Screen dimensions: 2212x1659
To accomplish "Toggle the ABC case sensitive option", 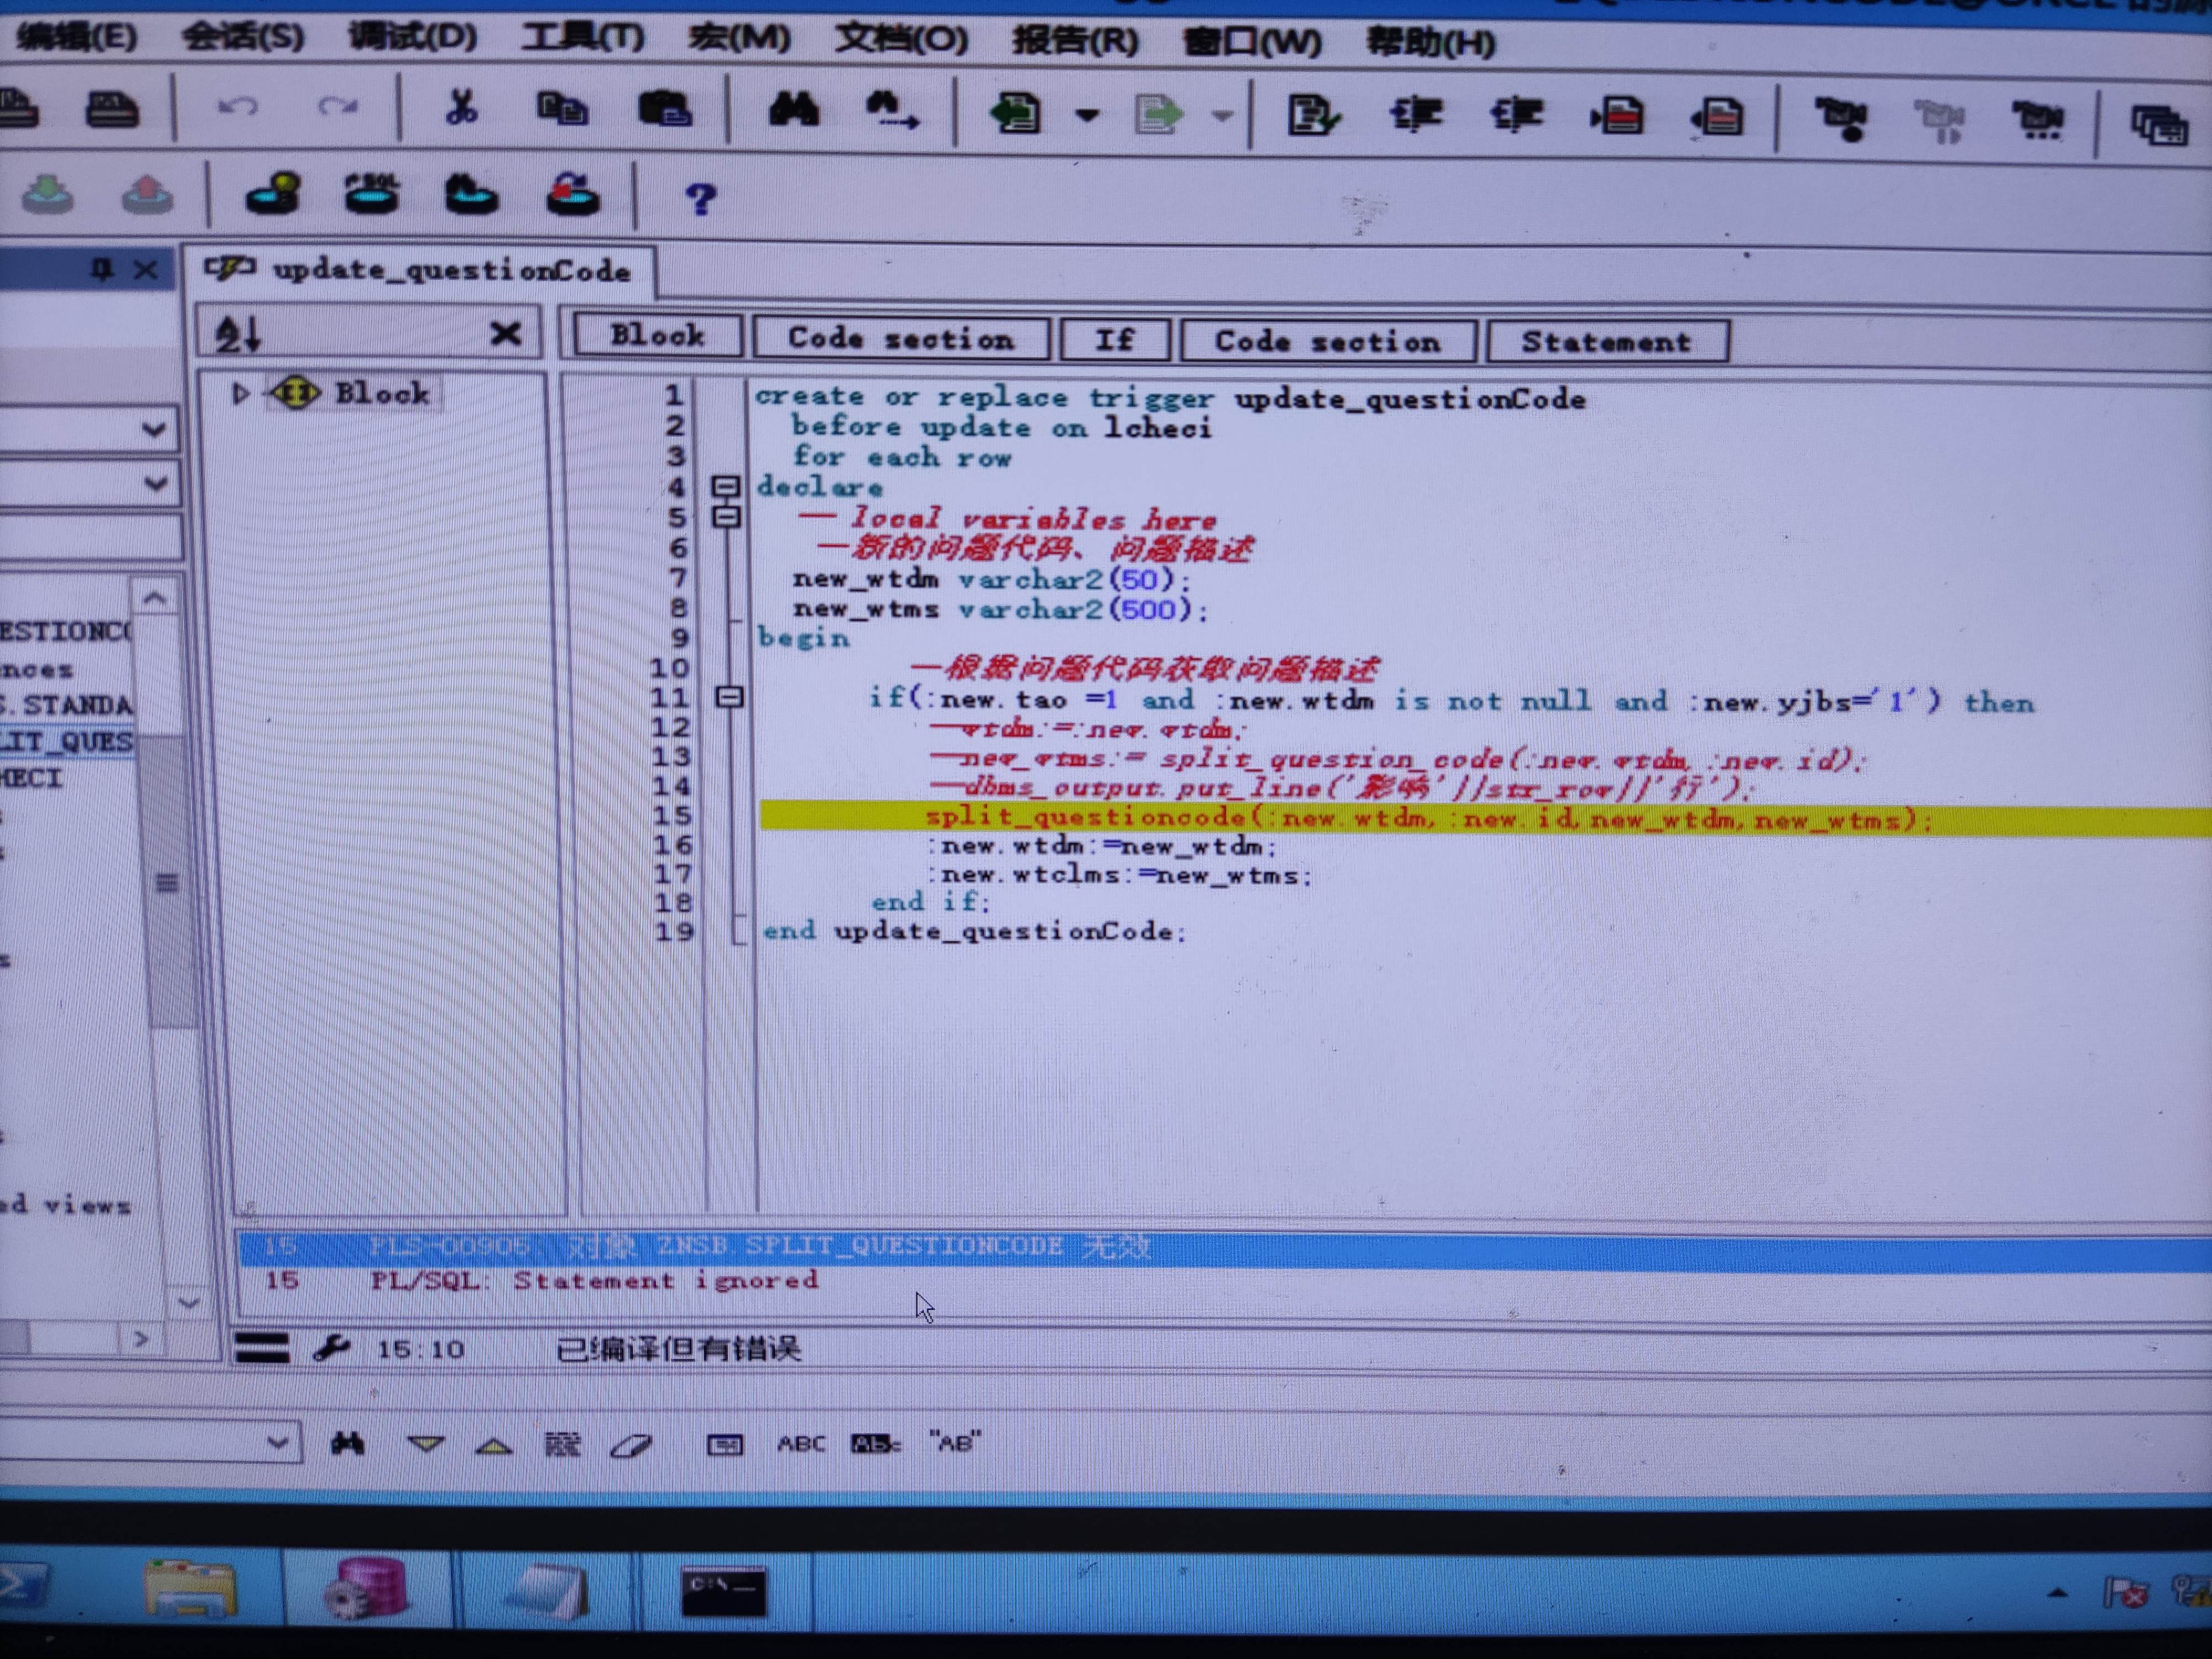I will (x=801, y=1444).
